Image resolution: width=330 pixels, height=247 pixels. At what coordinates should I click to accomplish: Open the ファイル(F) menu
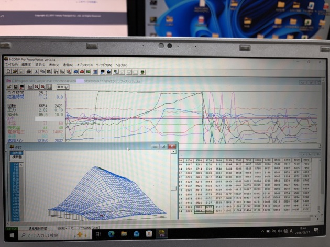12,65
